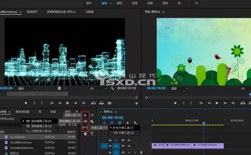Select the Track Select Forward tool

92,115
